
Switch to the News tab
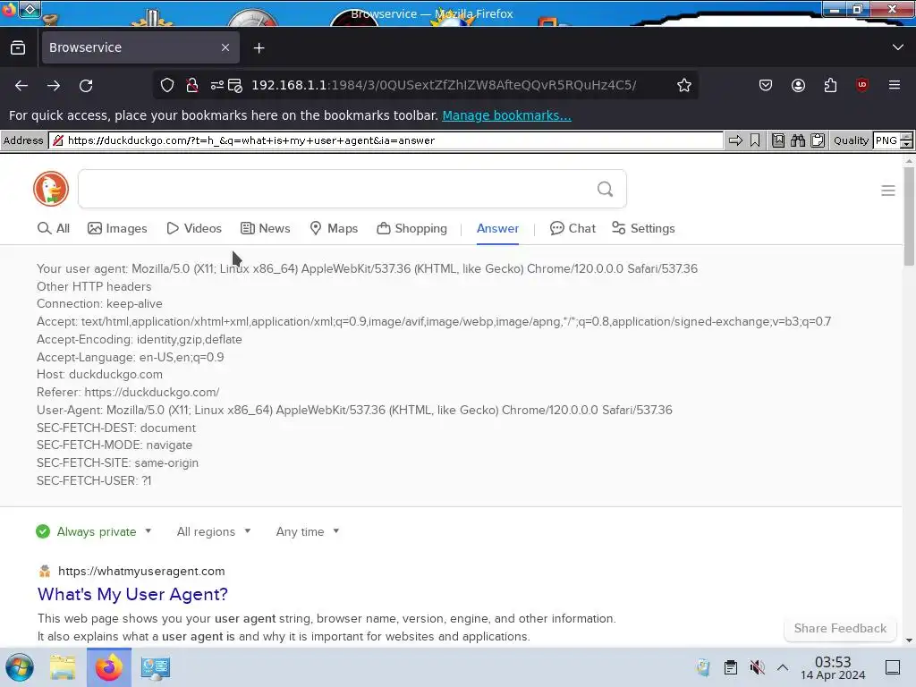point(265,228)
